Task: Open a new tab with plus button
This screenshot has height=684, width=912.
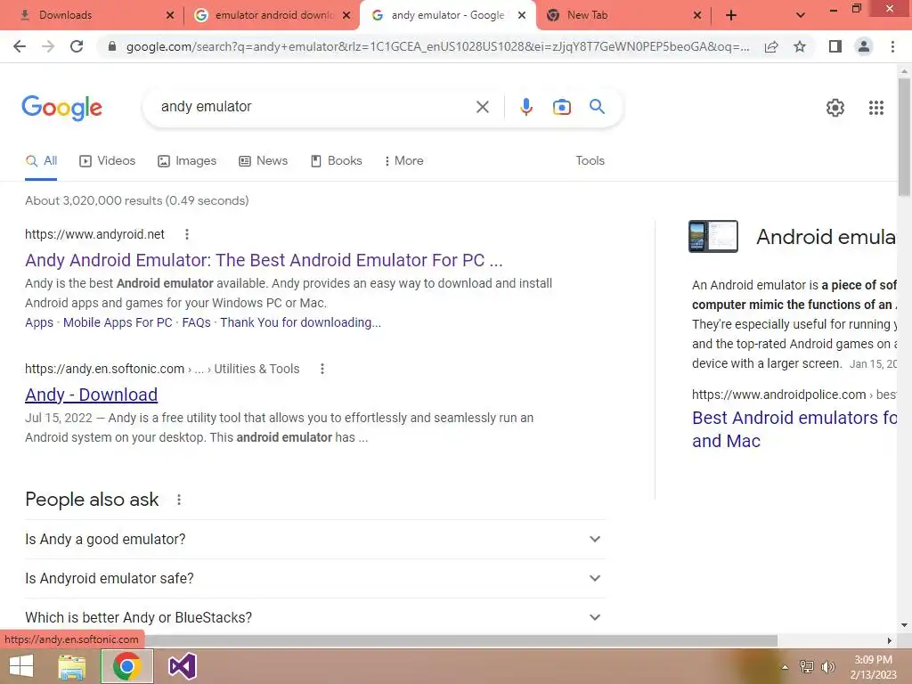Action: 731,15
